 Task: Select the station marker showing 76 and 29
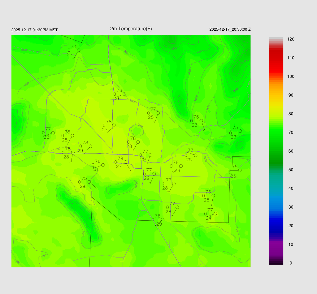pos(163,219)
